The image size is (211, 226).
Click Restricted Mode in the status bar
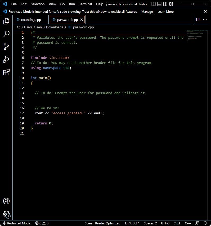[x=17, y=223]
